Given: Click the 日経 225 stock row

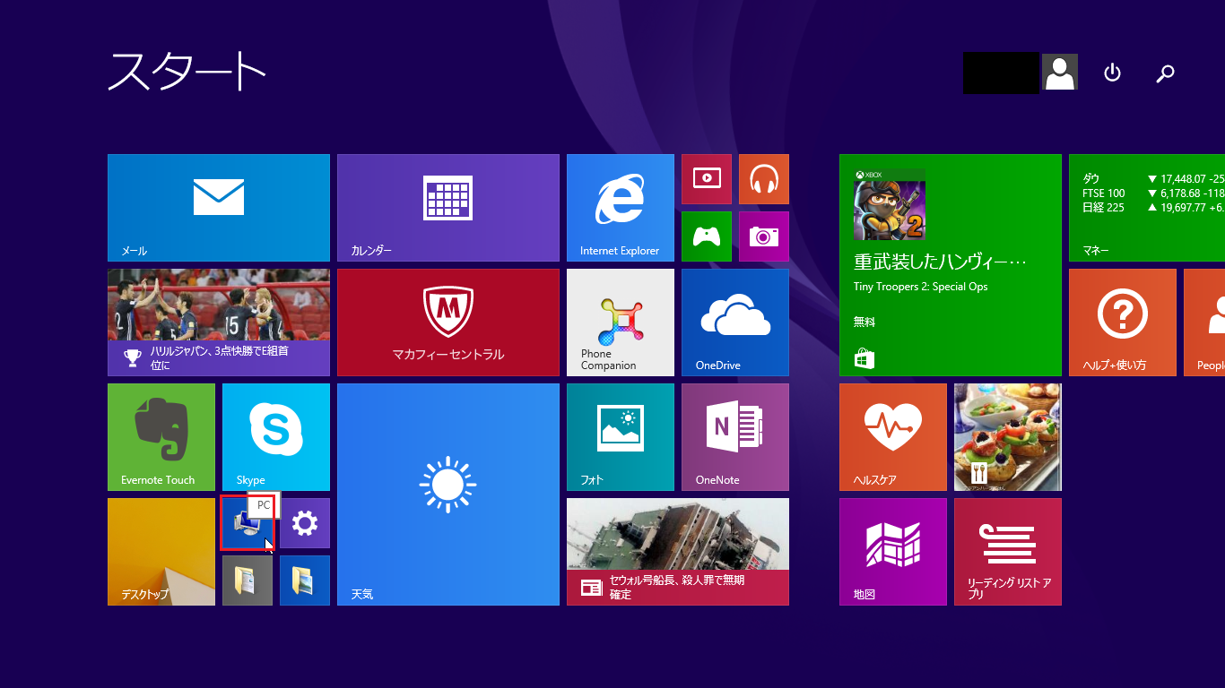Looking at the screenshot, I should point(1153,208).
